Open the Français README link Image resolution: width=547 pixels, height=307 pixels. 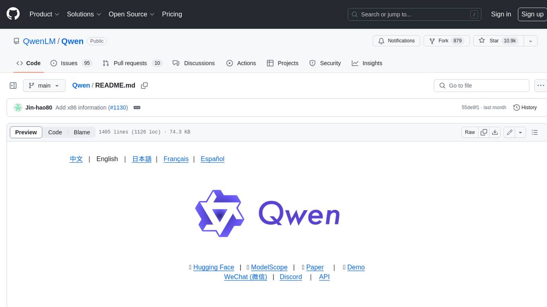point(176,159)
